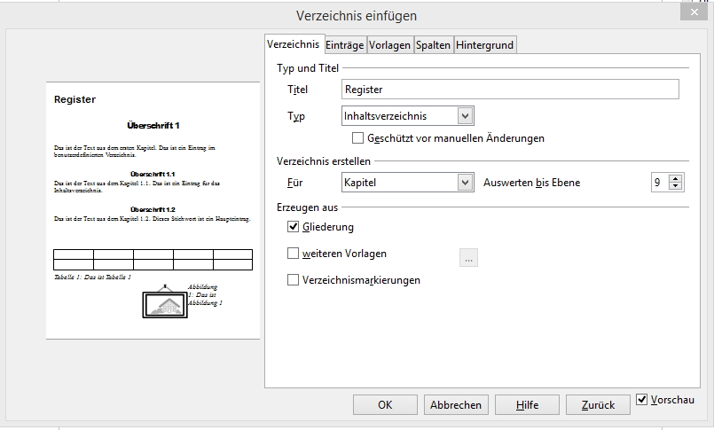This screenshot has height=430, width=714.
Task: Open the Vorlagen tab
Action: (x=389, y=45)
